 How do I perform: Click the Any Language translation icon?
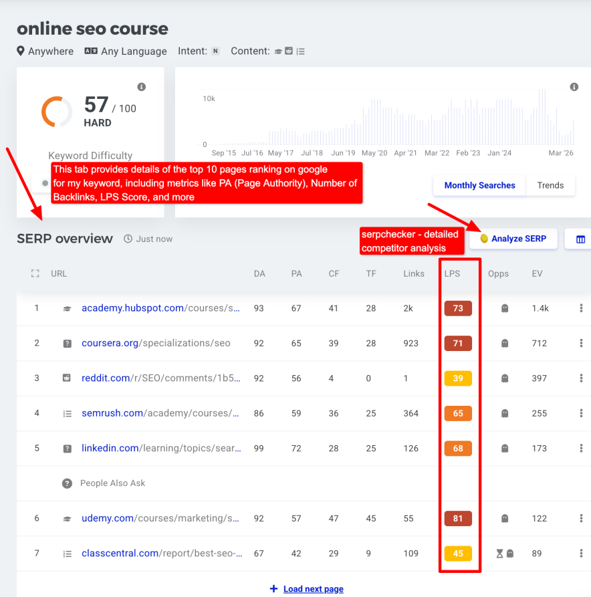92,51
